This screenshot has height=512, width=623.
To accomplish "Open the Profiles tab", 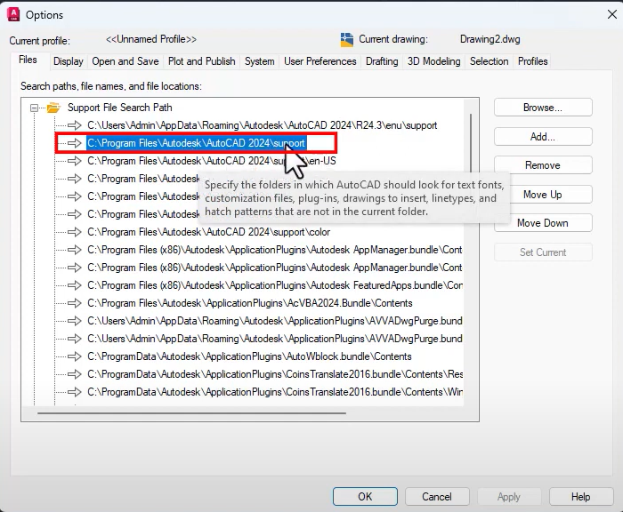I will coord(533,61).
